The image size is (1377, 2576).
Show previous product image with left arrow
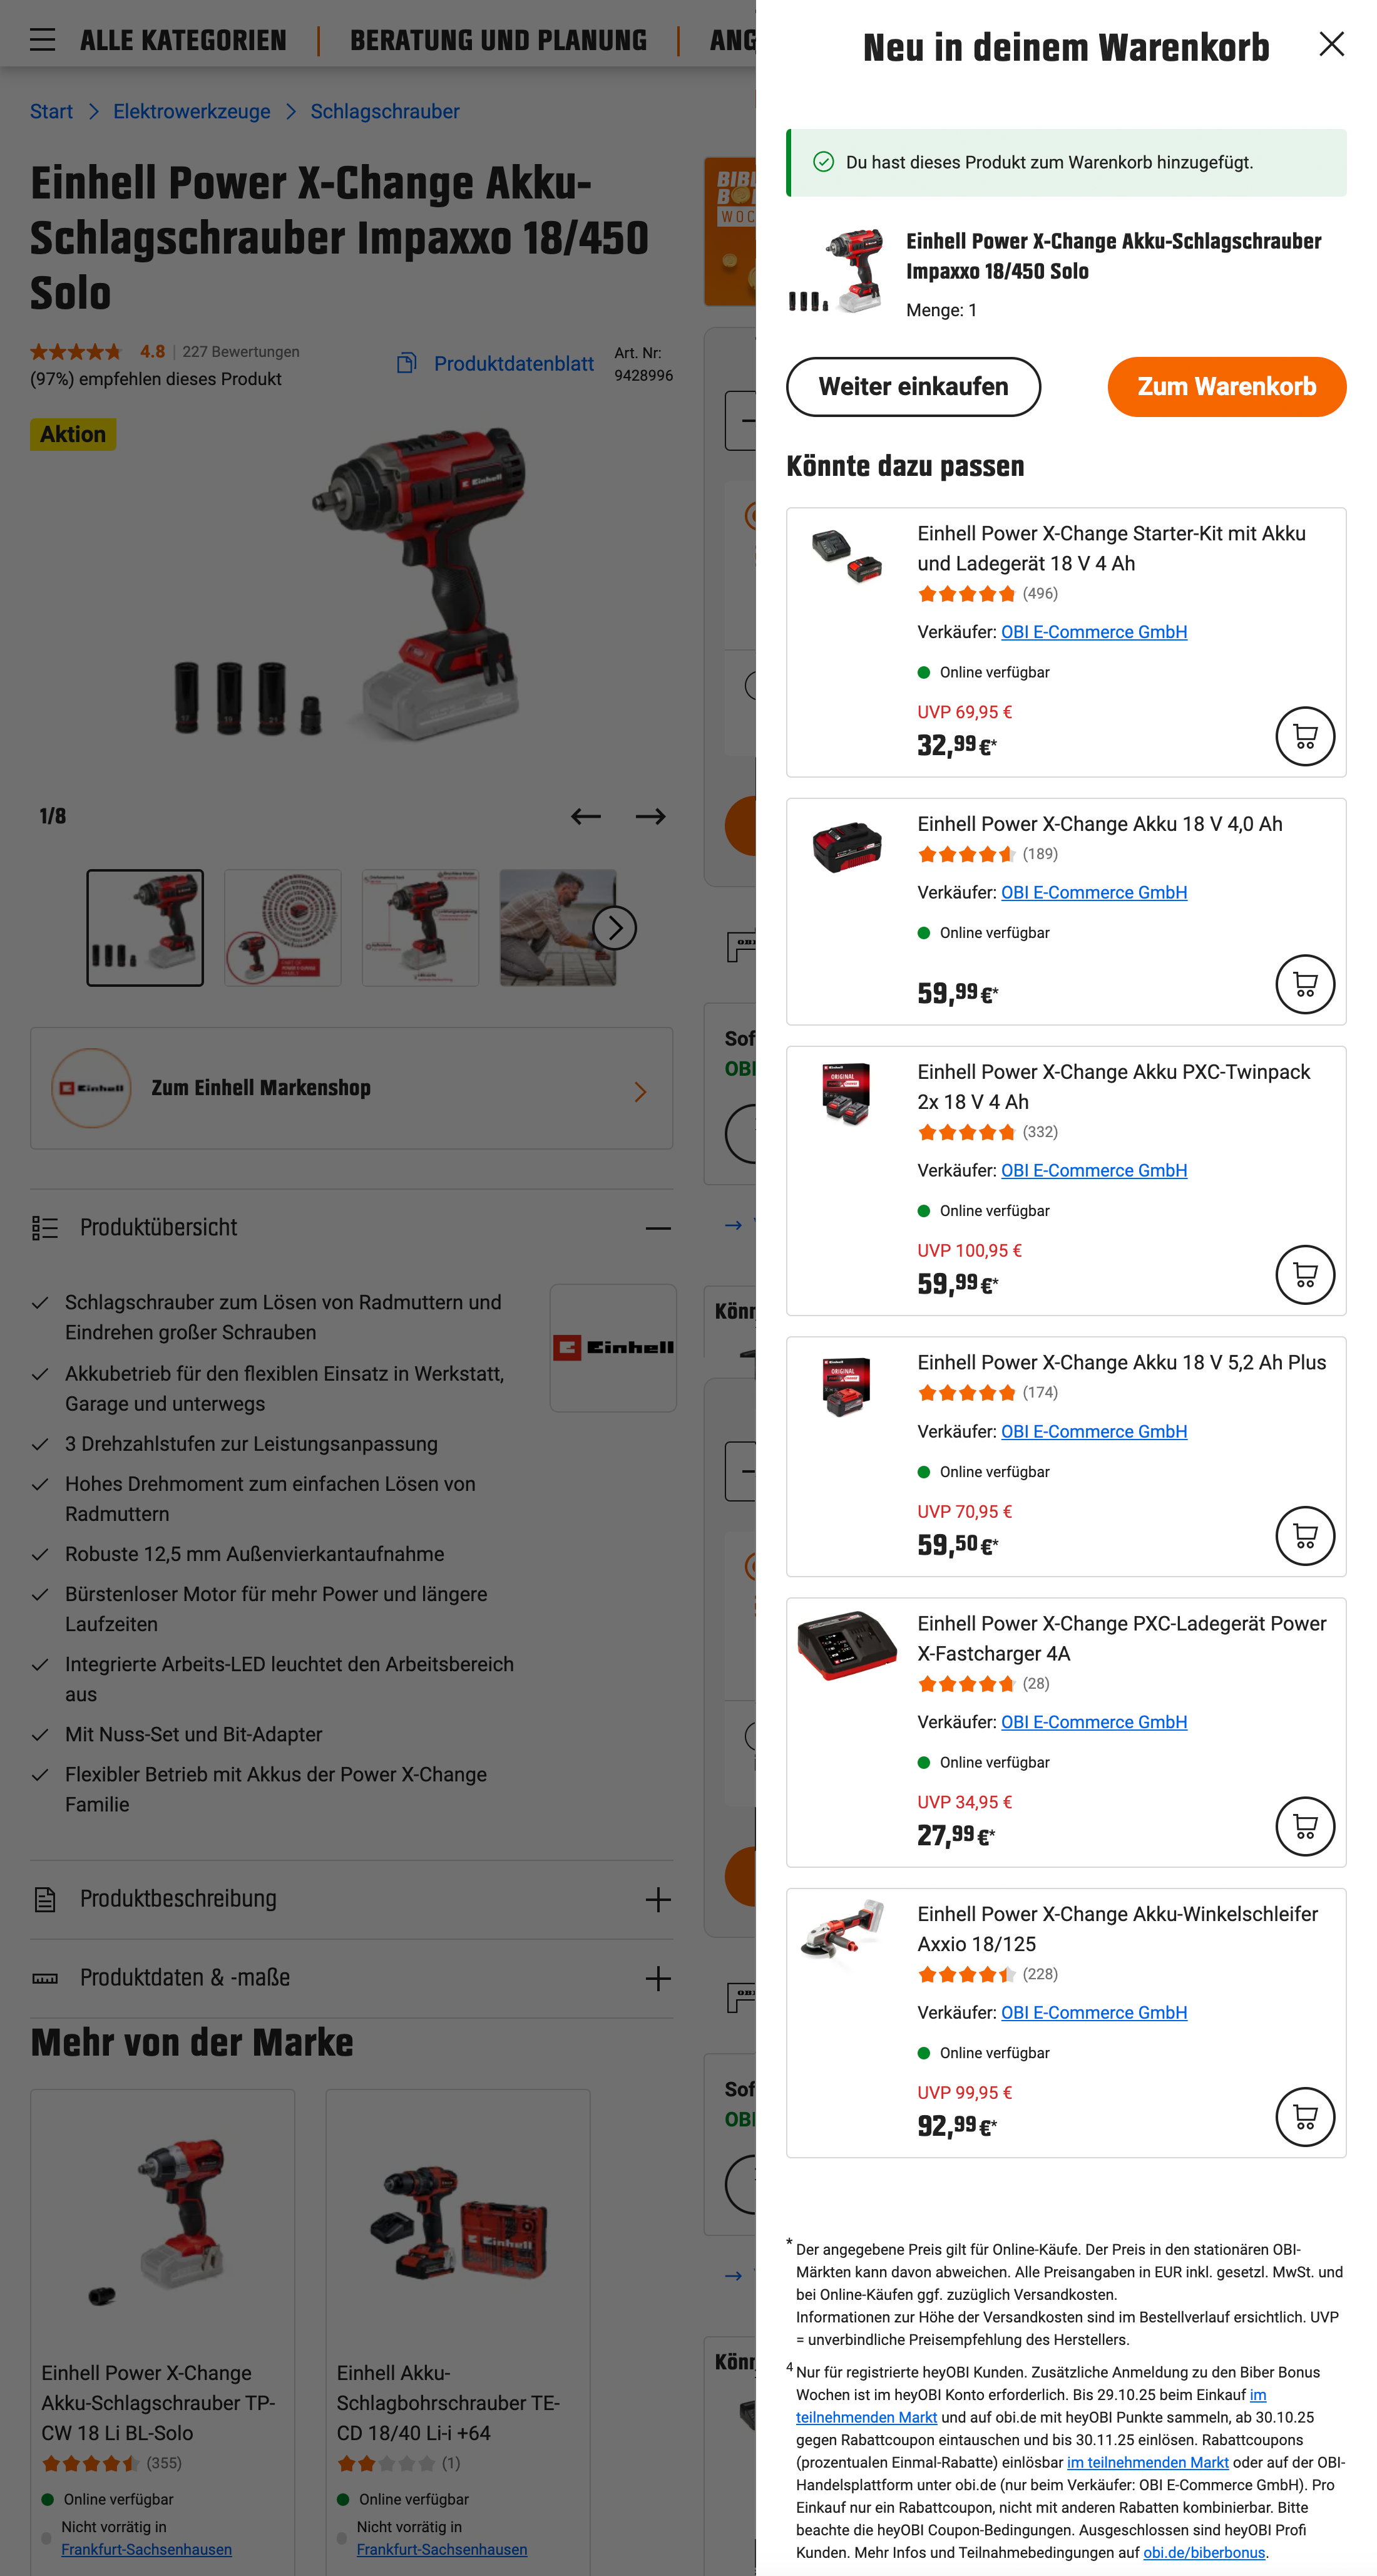pos(586,816)
